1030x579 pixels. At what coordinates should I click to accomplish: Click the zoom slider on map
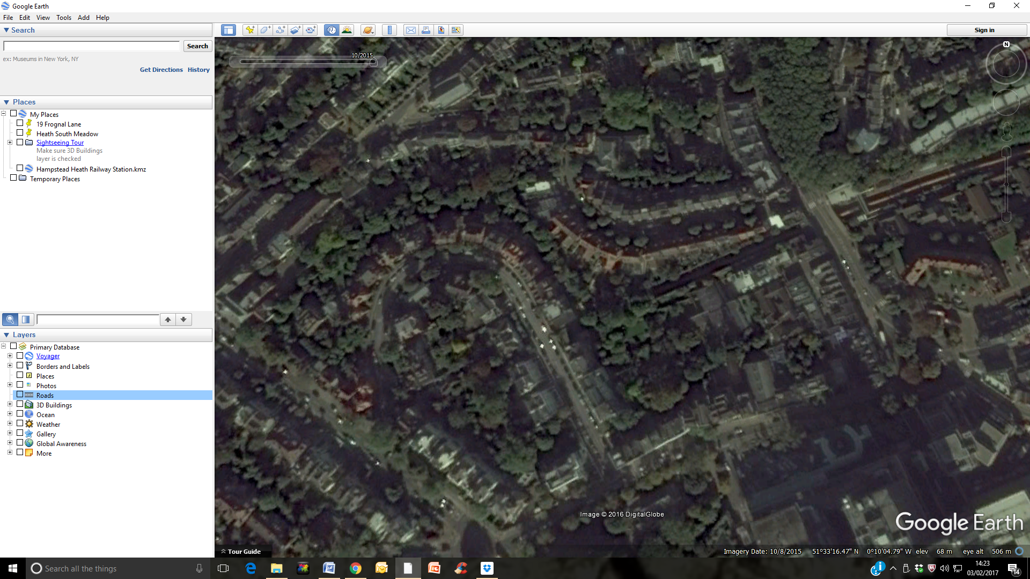1006,184
